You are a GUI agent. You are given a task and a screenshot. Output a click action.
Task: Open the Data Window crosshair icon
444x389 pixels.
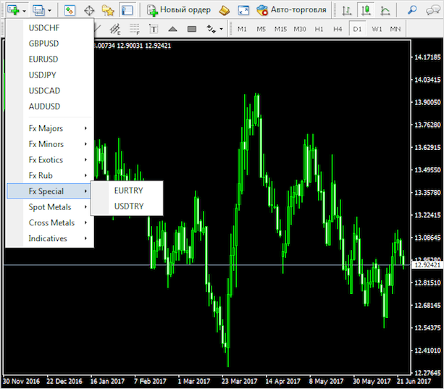tap(89, 10)
